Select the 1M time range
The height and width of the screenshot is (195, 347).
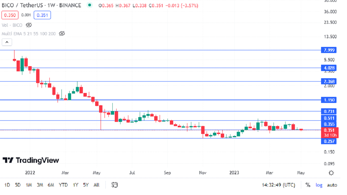point(29,185)
